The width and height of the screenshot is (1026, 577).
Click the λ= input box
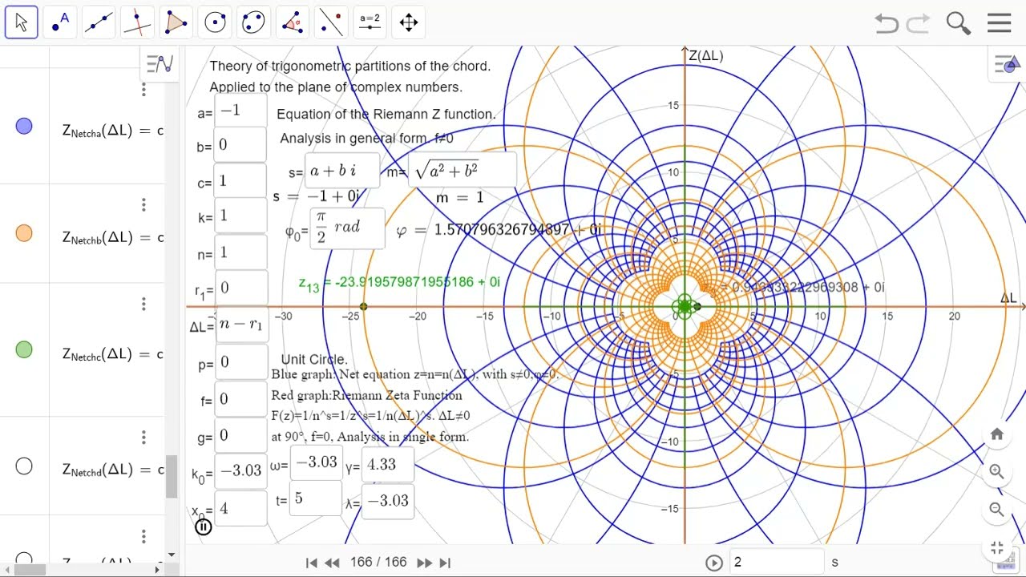coord(389,501)
